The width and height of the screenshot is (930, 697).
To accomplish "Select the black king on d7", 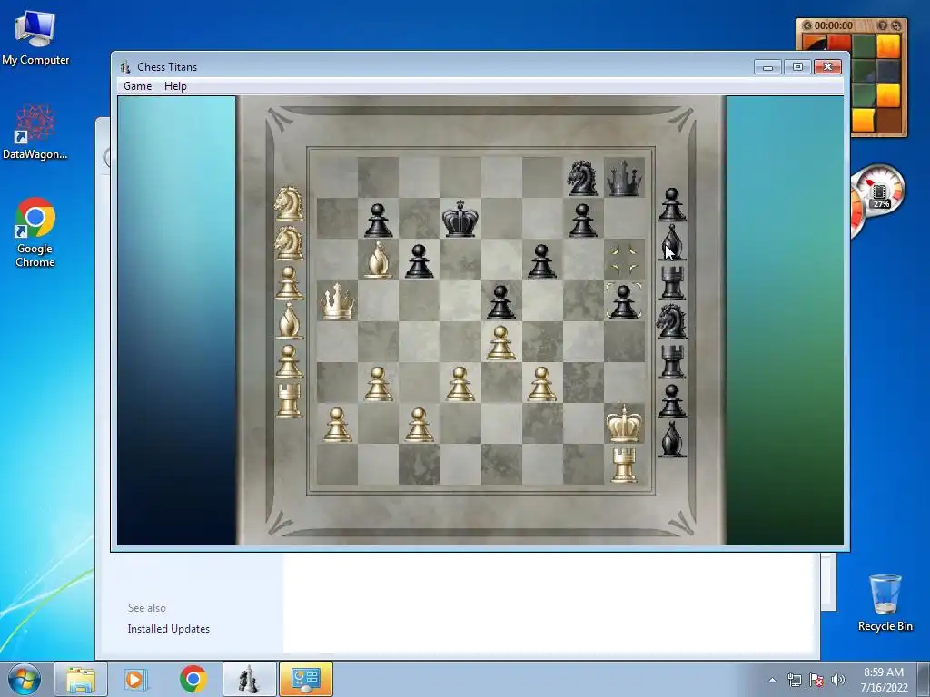I will pos(460,218).
